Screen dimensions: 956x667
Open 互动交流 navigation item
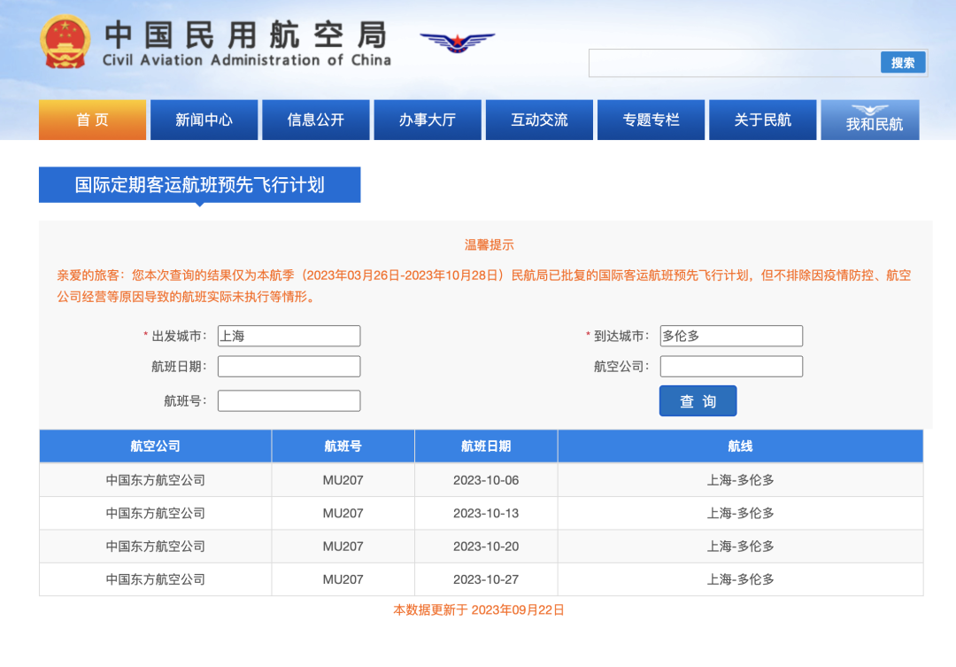tap(539, 120)
